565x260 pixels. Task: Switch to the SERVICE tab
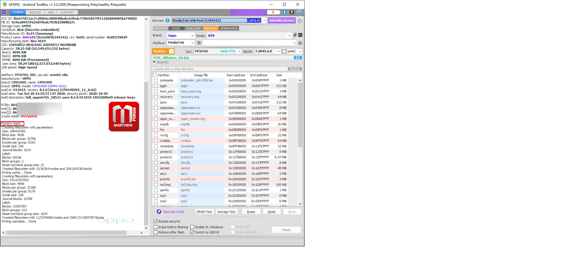tap(35, 12)
